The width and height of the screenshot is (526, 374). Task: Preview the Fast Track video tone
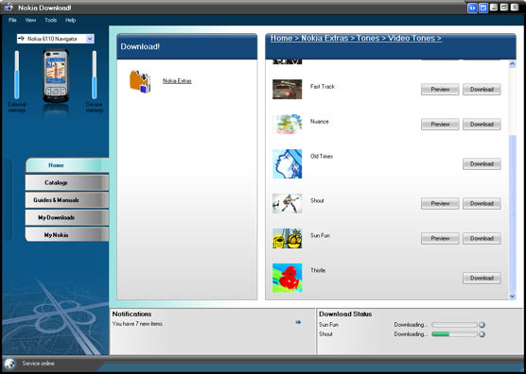click(x=440, y=90)
